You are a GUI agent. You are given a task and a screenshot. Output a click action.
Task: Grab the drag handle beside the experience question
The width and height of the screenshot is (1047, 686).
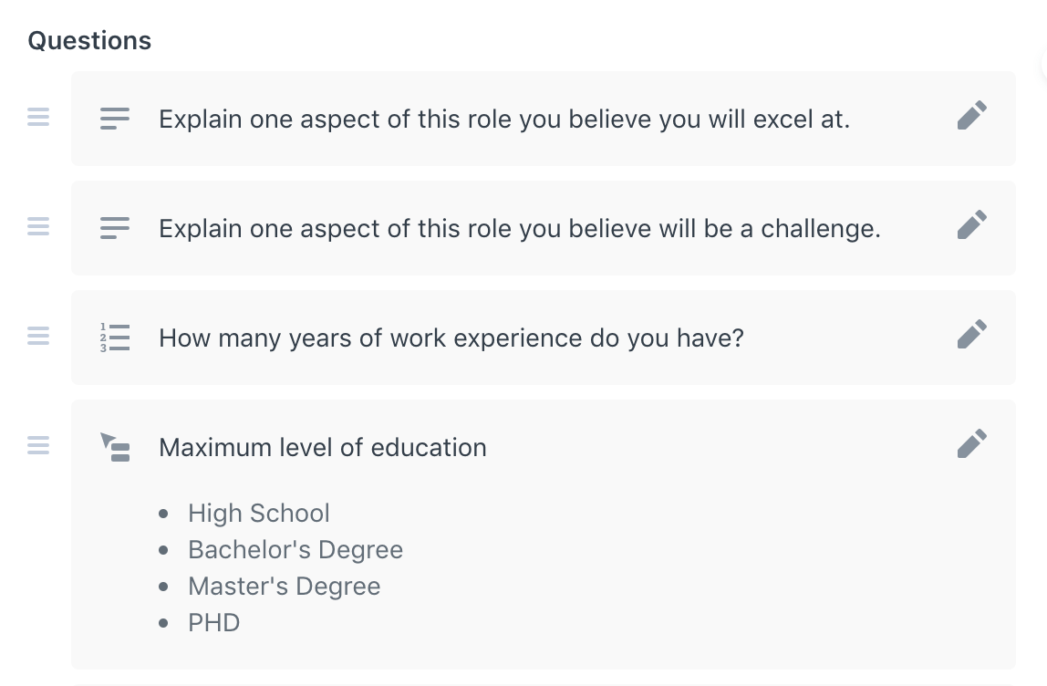tap(38, 336)
